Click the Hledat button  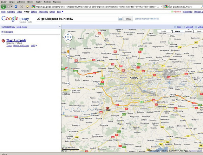[x=128, y=19]
